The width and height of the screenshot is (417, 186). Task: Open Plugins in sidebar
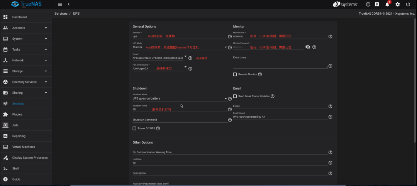point(26,114)
